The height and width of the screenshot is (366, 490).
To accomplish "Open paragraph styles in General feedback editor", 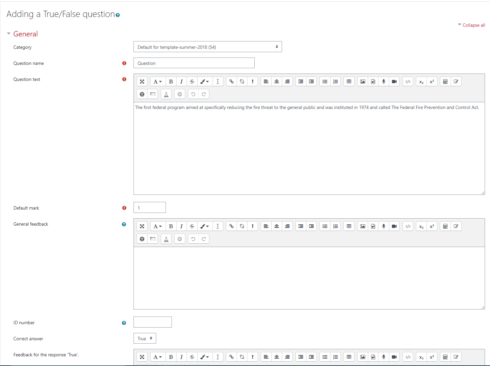I will click(x=158, y=226).
